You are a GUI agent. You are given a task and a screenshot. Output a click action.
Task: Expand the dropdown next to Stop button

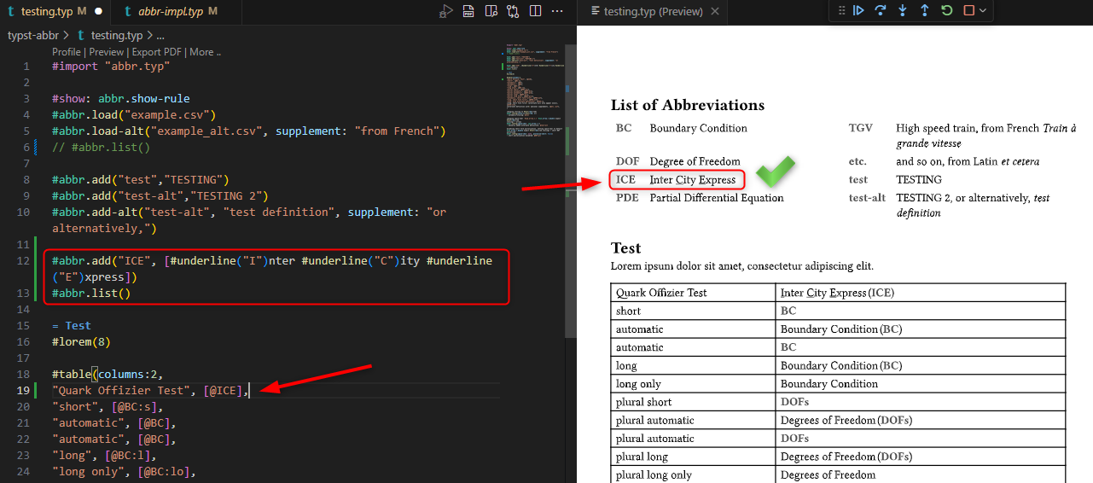[x=983, y=10]
